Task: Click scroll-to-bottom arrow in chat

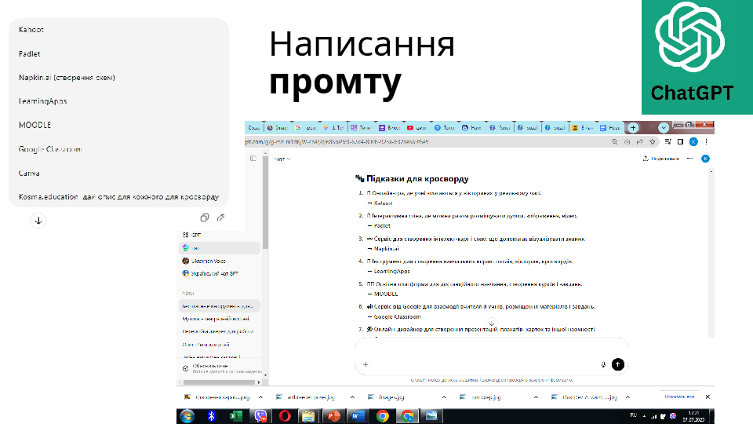Action: coord(491,323)
